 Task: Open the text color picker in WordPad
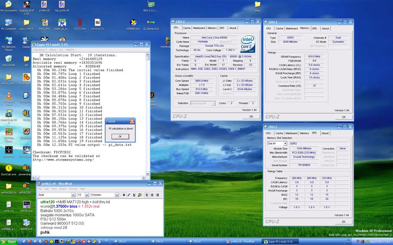pyautogui.click(x=139, y=195)
